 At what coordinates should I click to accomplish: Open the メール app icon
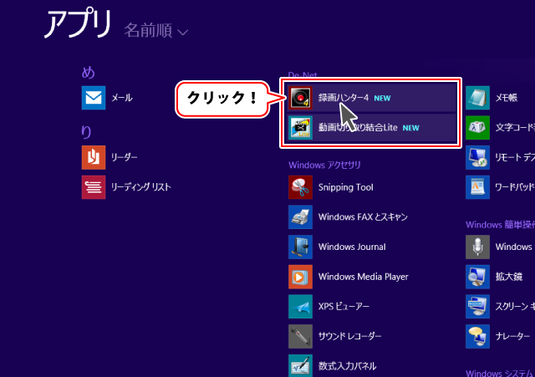click(94, 98)
